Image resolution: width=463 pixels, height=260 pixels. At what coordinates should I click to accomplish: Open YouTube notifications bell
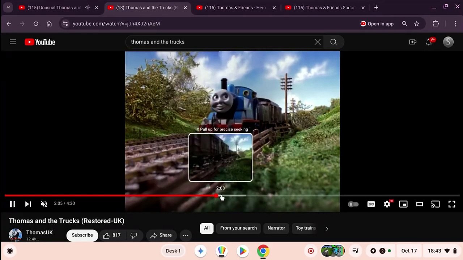[x=429, y=42]
